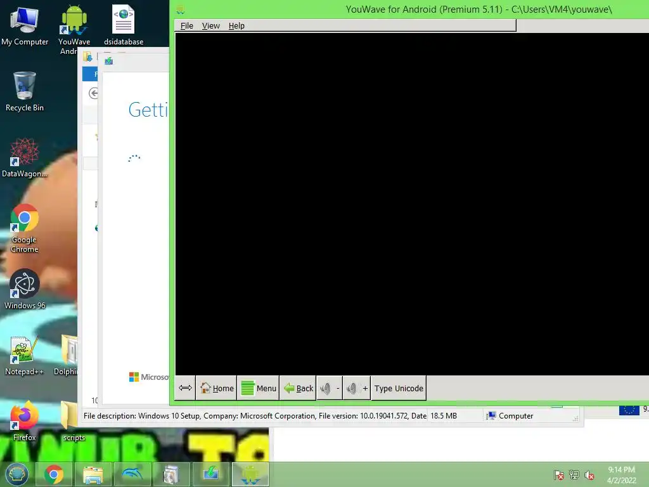Screen dimensions: 649x487
Task: Click Computer in Explorer status bar
Action: 510,416
